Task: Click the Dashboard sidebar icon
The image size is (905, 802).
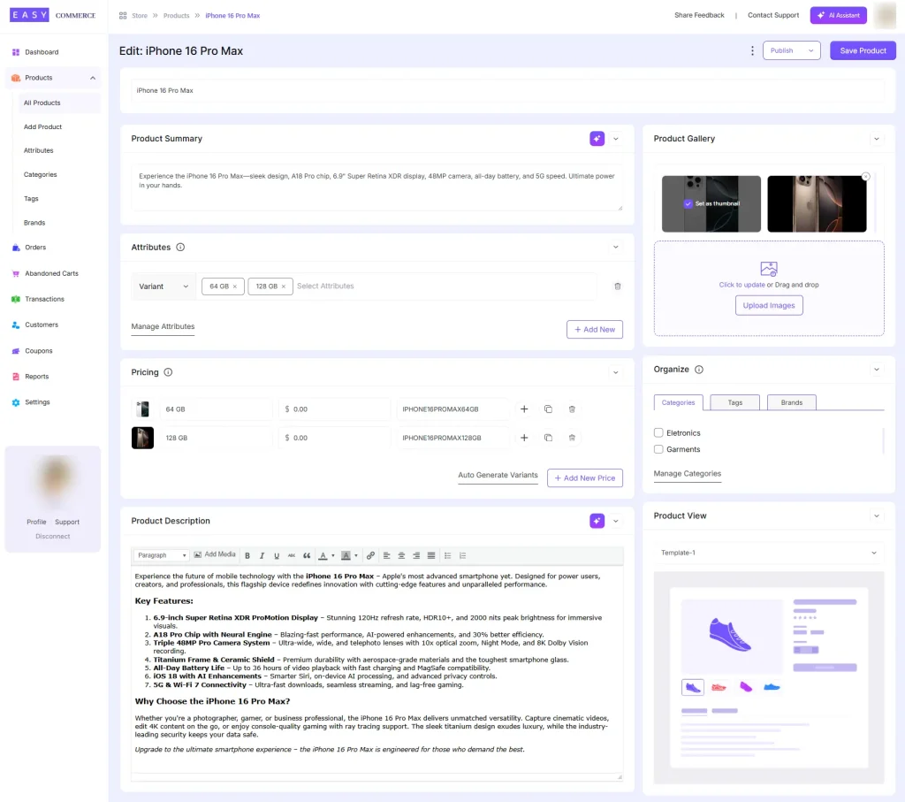Action: click(x=16, y=52)
